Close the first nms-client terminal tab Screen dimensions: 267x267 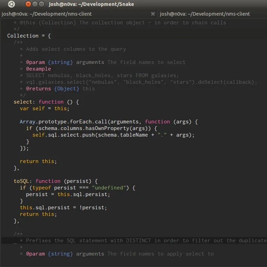[153, 14]
